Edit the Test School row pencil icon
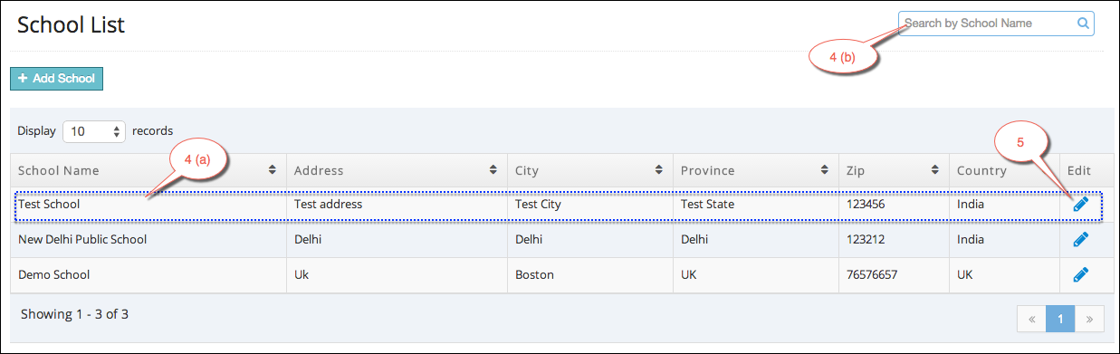Screen dimensions: 1120x354 [x=1080, y=205]
